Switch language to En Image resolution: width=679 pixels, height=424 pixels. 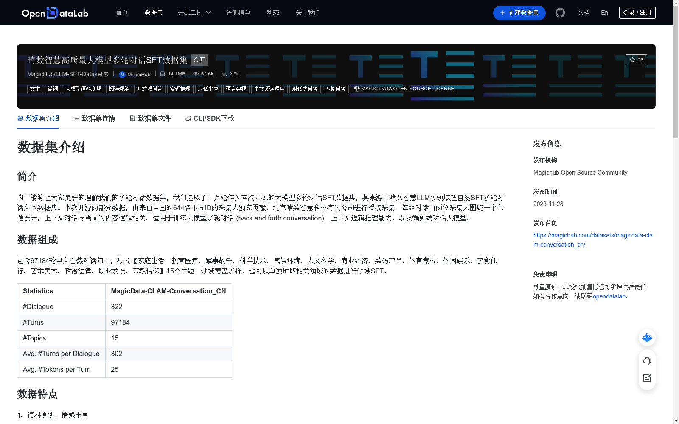604,13
